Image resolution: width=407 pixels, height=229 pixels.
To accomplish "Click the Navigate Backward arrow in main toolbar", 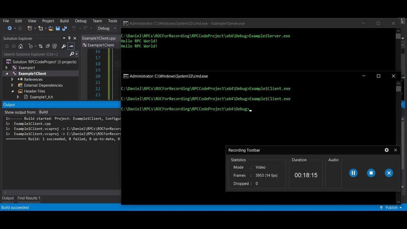I will click(10, 28).
